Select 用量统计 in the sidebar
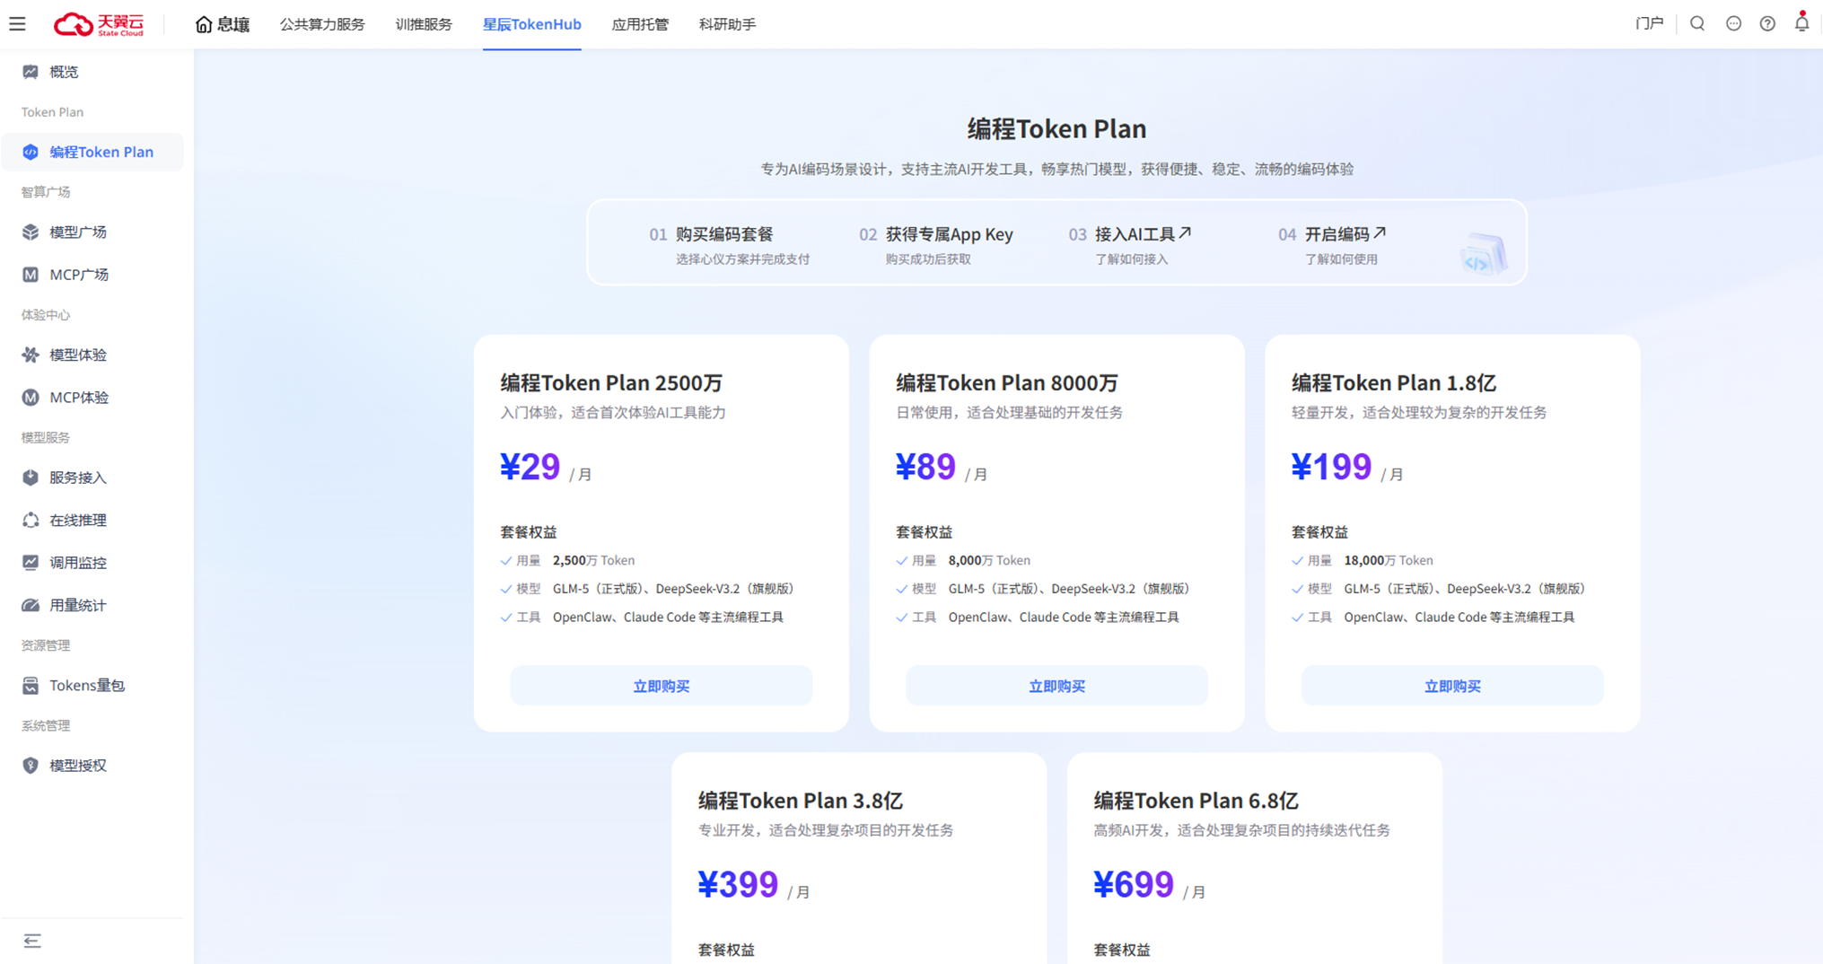 (x=78, y=606)
